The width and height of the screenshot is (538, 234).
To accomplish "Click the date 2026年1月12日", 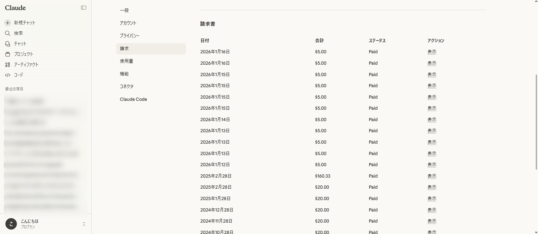I will pos(215,165).
